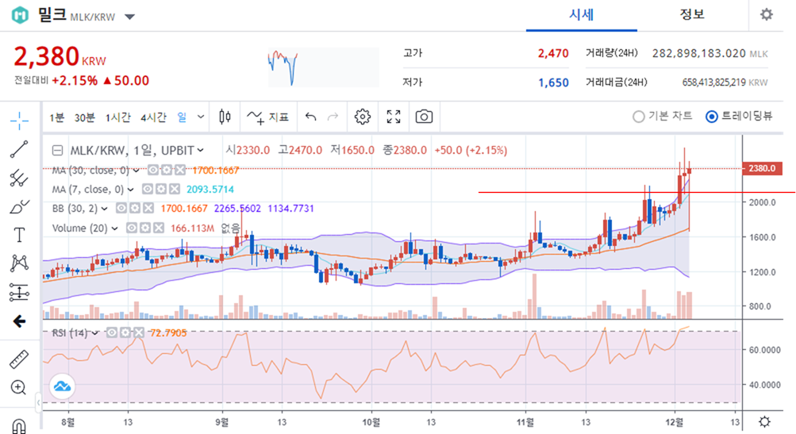Select the pitchfork drawing tool
The image size is (796, 434).
coord(19,179)
